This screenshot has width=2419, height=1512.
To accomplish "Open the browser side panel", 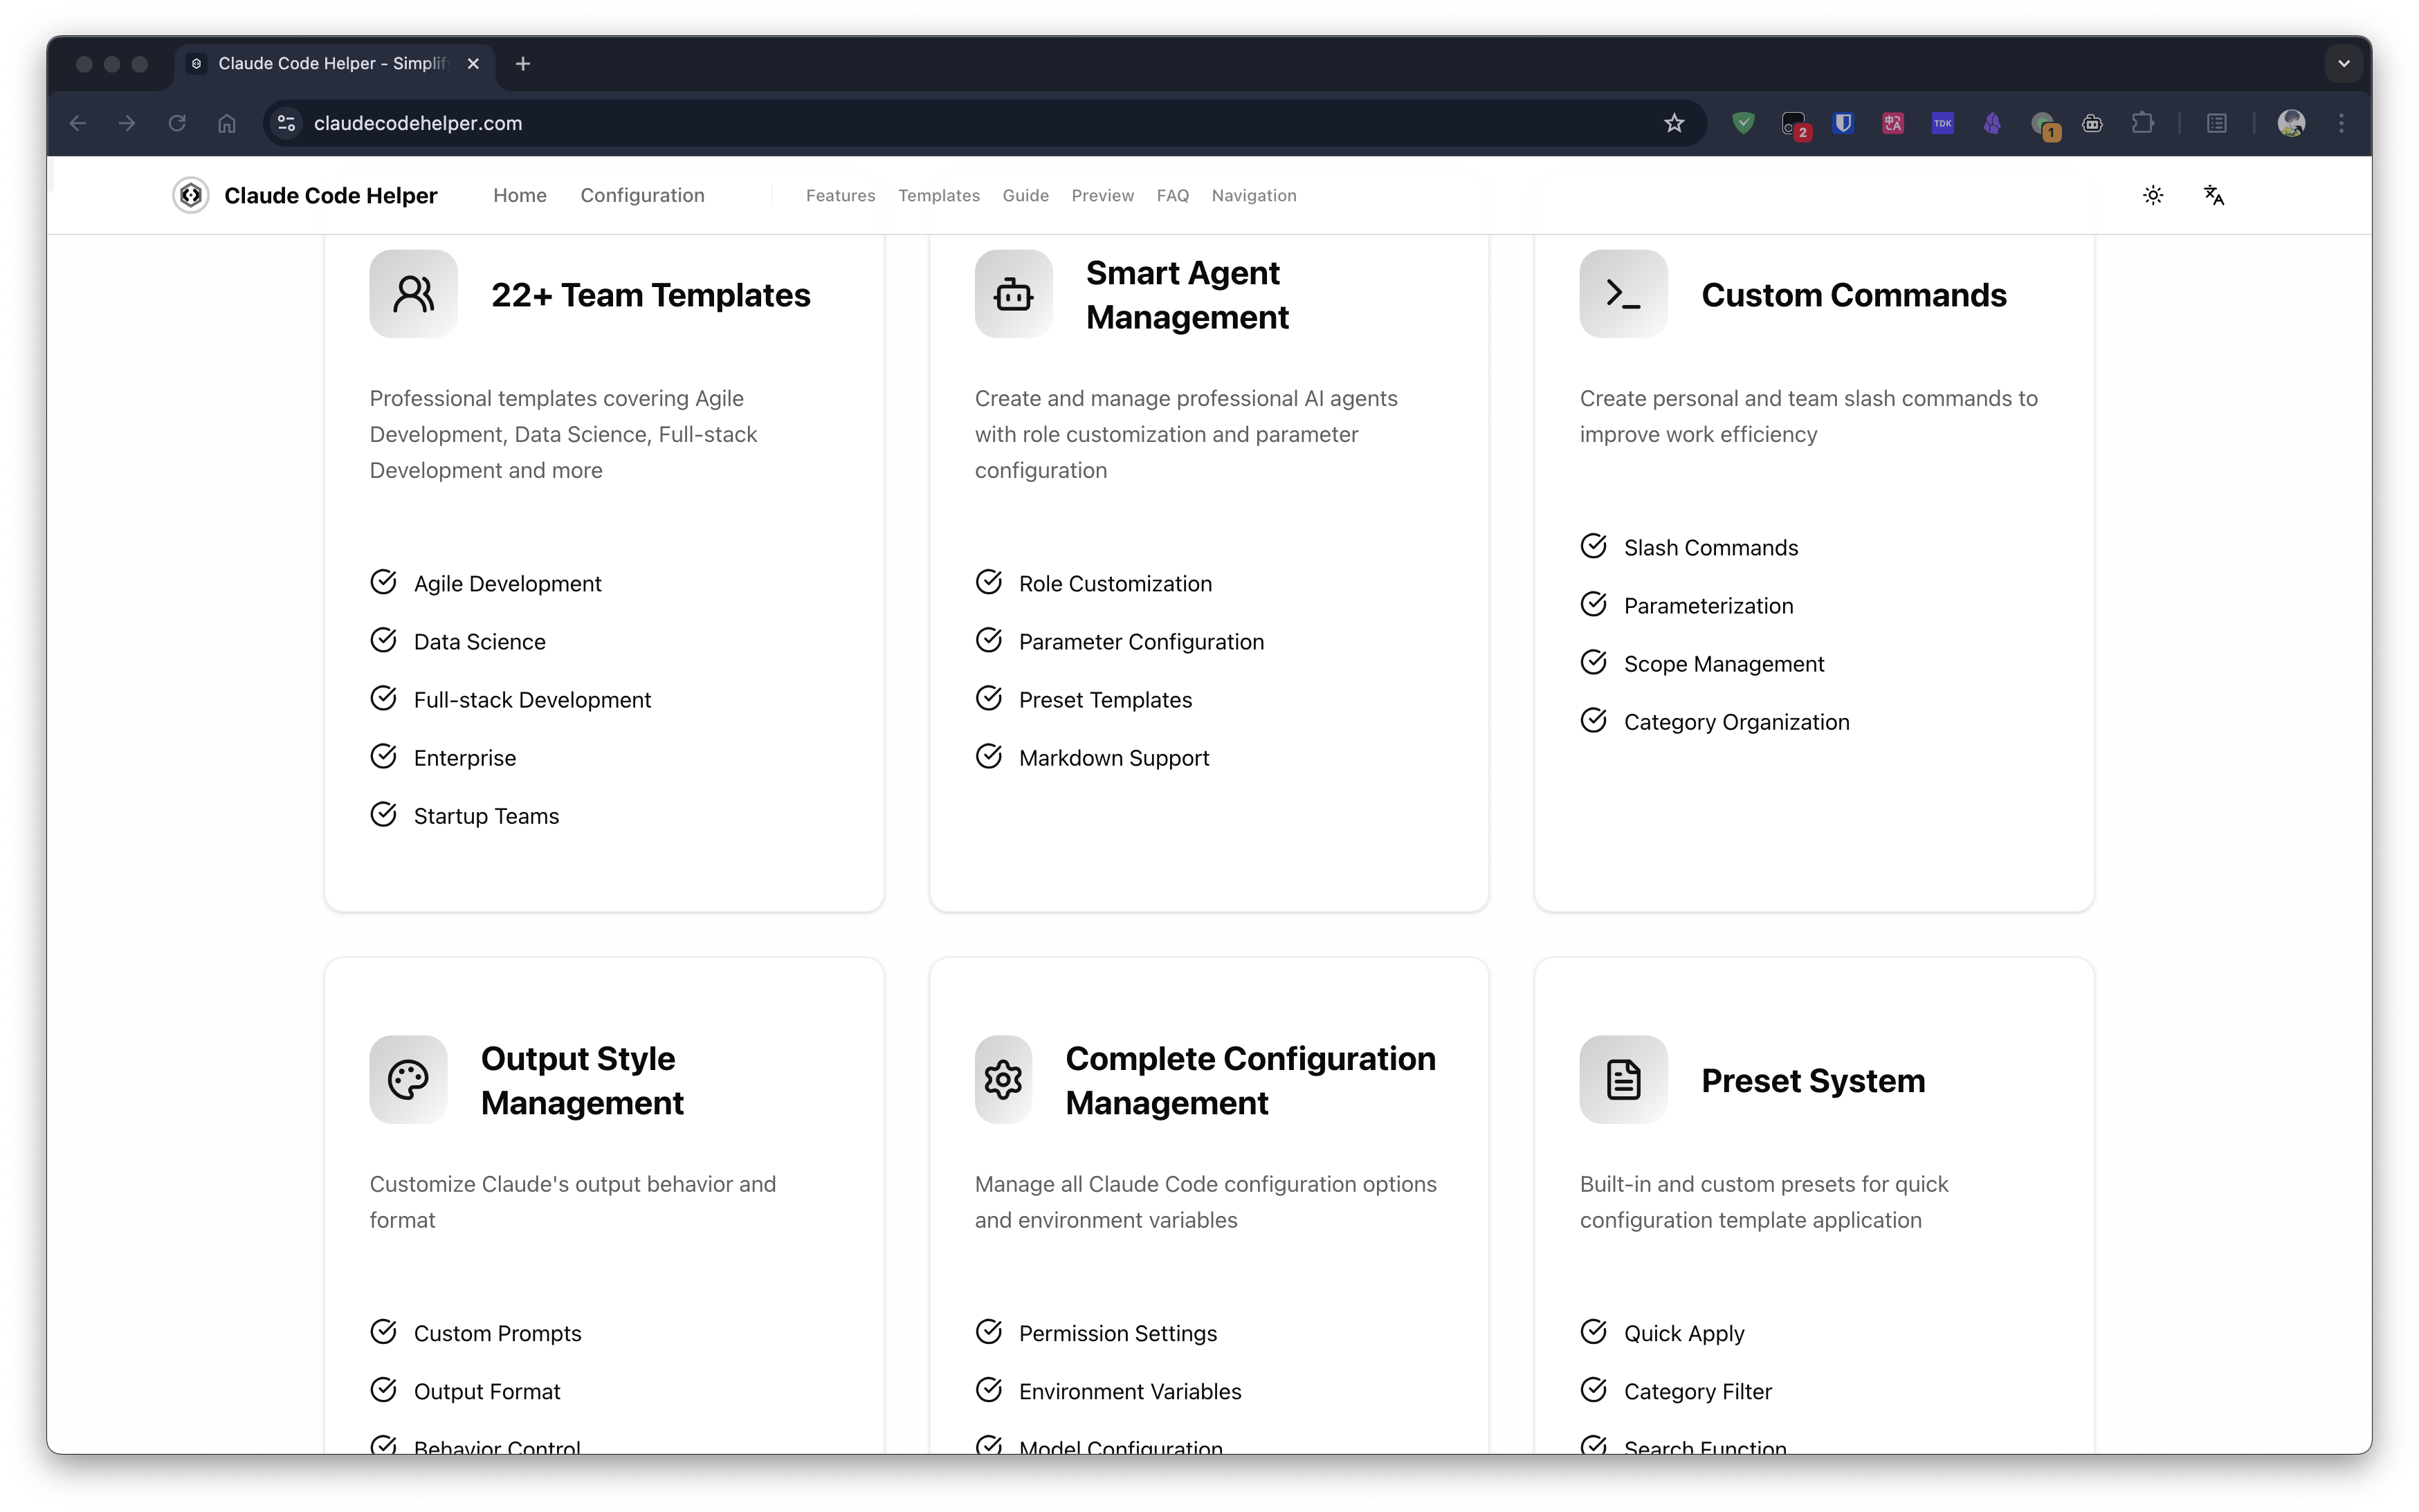I will [2217, 123].
